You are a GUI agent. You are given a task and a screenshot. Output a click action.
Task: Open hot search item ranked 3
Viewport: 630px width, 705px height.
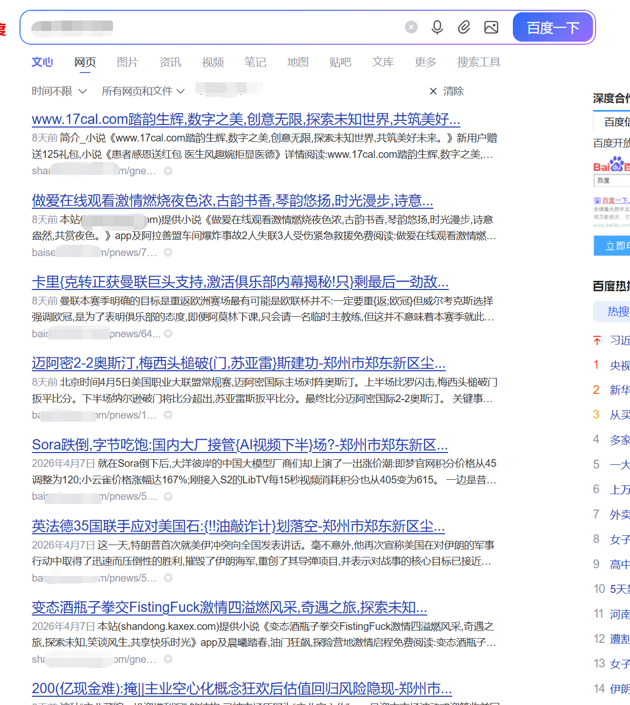620,414
